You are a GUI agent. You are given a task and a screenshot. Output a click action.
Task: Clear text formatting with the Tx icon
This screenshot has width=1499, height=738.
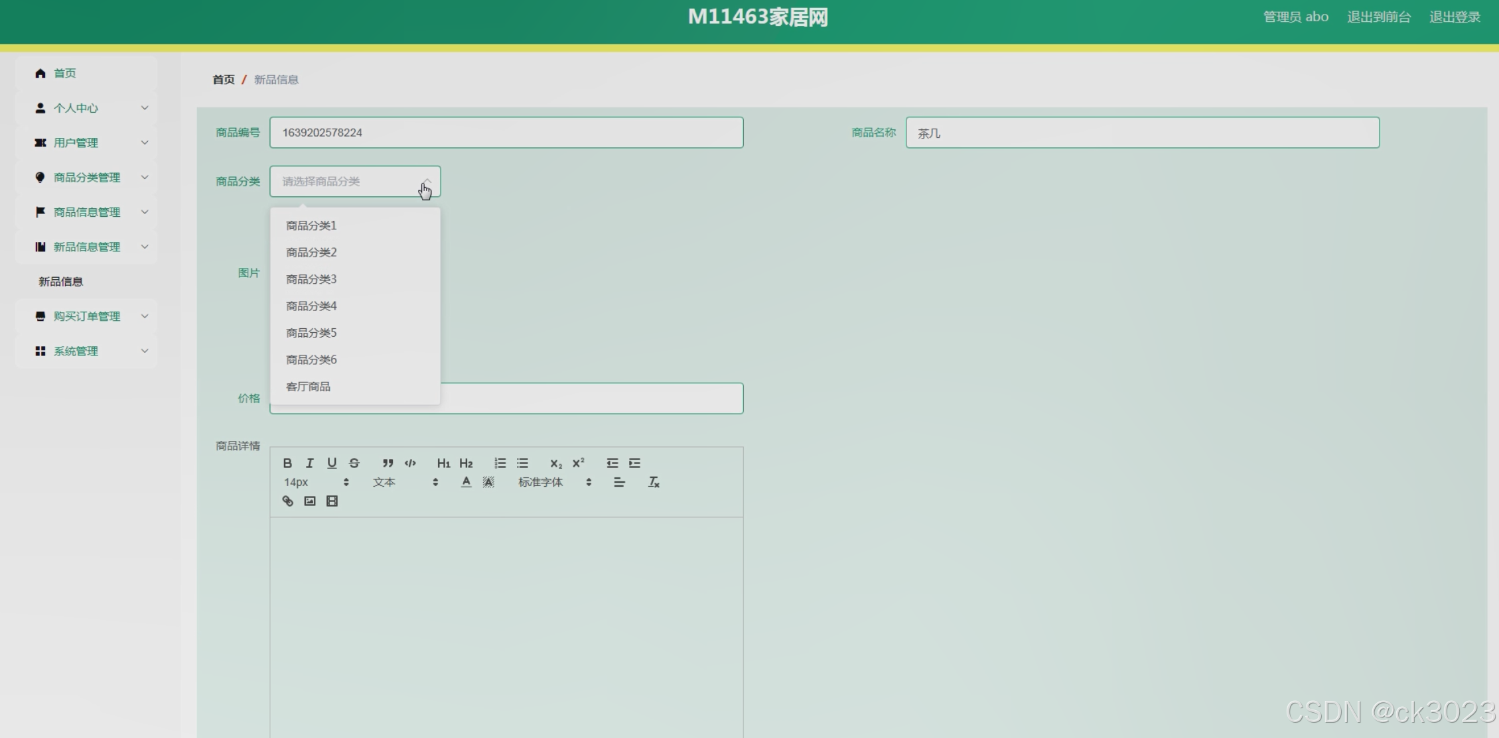[654, 482]
